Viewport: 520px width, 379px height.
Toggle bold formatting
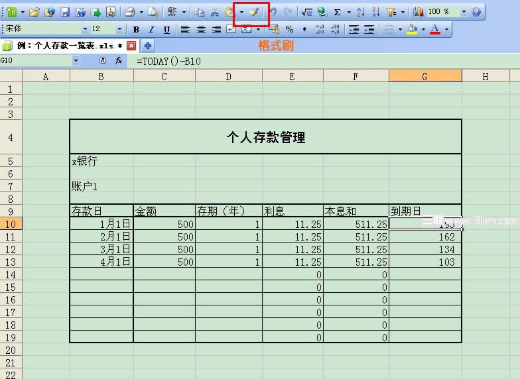click(136, 30)
